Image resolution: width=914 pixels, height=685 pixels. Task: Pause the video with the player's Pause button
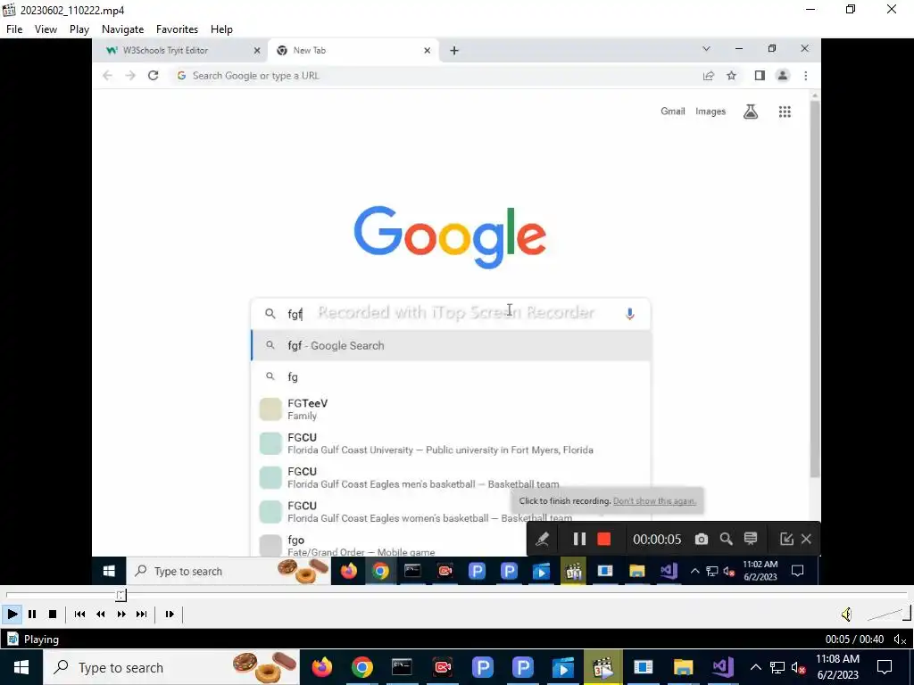32,614
